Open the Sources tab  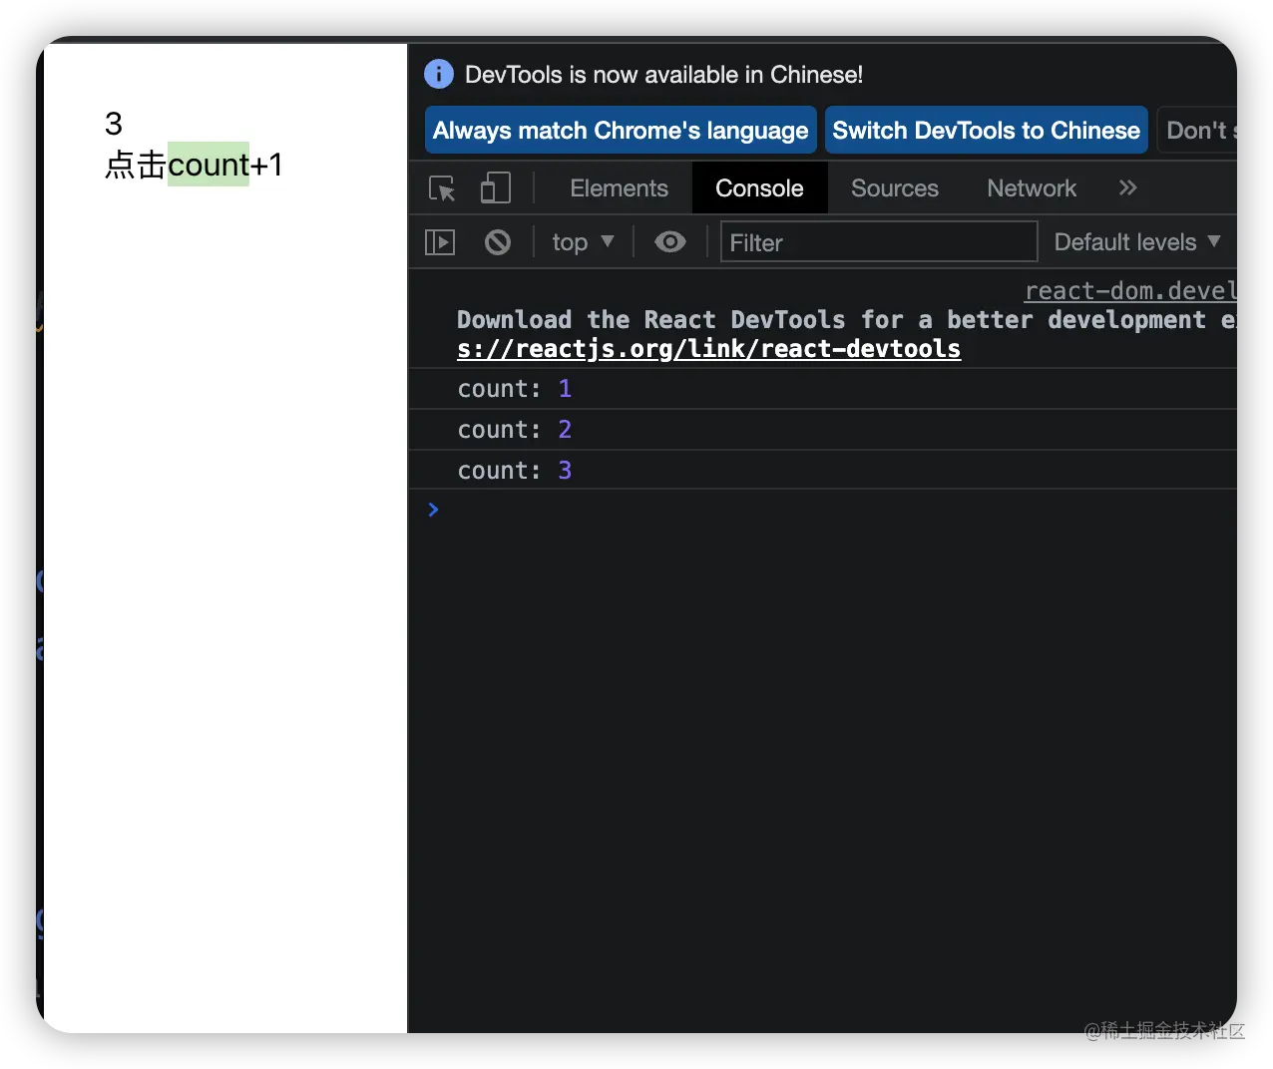pyautogui.click(x=895, y=188)
